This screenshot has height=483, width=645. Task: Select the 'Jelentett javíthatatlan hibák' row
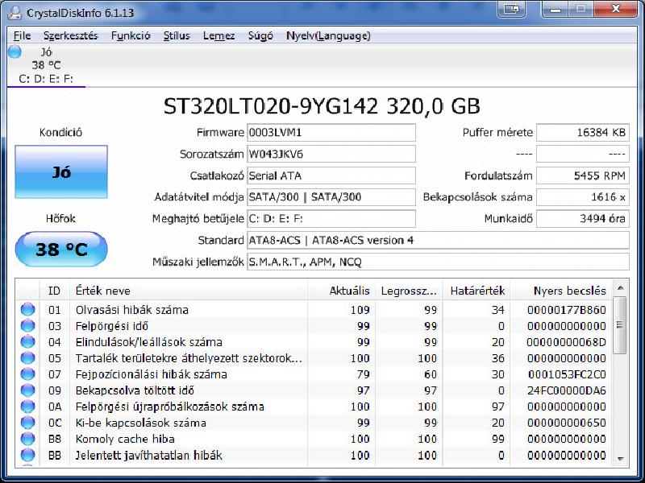(314, 455)
